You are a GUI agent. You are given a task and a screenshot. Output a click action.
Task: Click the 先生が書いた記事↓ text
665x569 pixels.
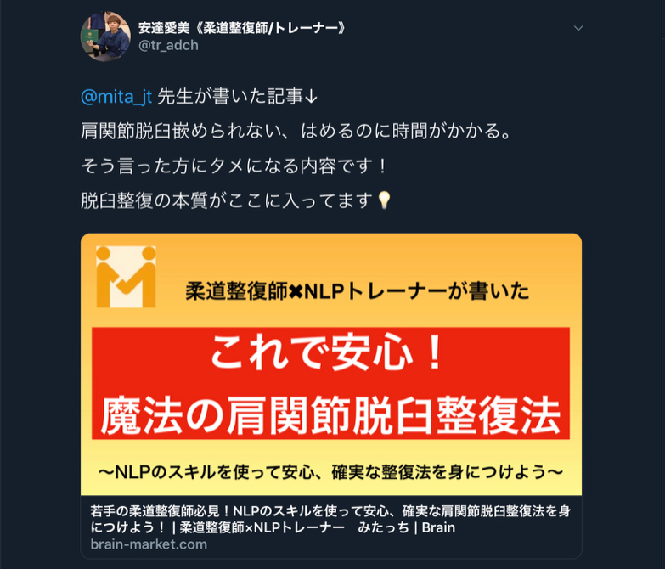coord(238,97)
